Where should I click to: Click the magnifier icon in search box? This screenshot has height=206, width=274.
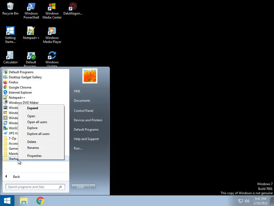60,187
